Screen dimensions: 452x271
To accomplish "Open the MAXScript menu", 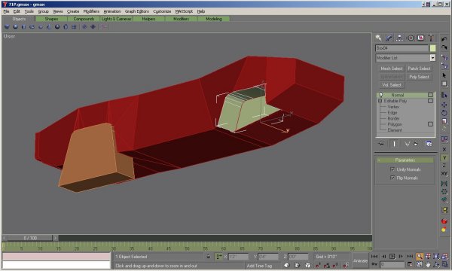I will 184,11.
